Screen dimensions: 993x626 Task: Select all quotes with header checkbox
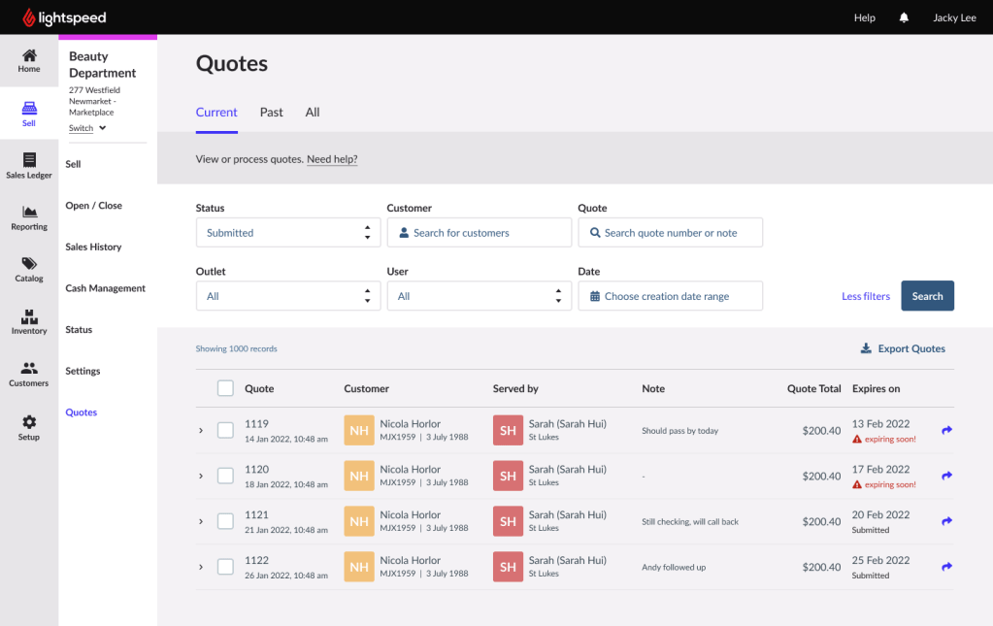(225, 388)
